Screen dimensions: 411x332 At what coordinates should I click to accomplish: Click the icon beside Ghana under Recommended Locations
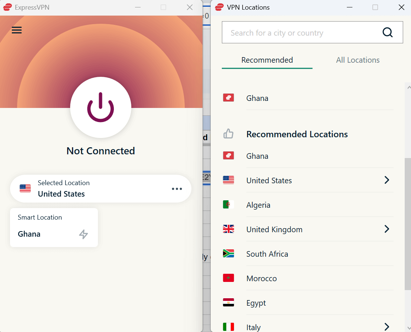tap(228, 155)
